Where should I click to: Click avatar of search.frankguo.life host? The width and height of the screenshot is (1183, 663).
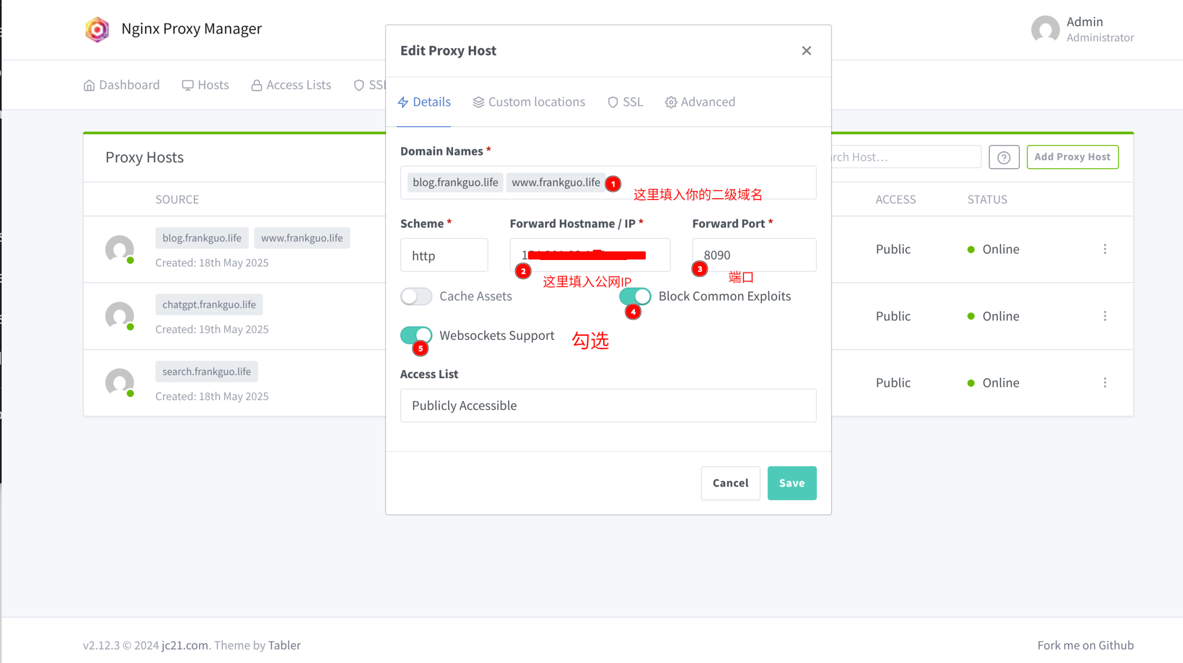point(119,382)
